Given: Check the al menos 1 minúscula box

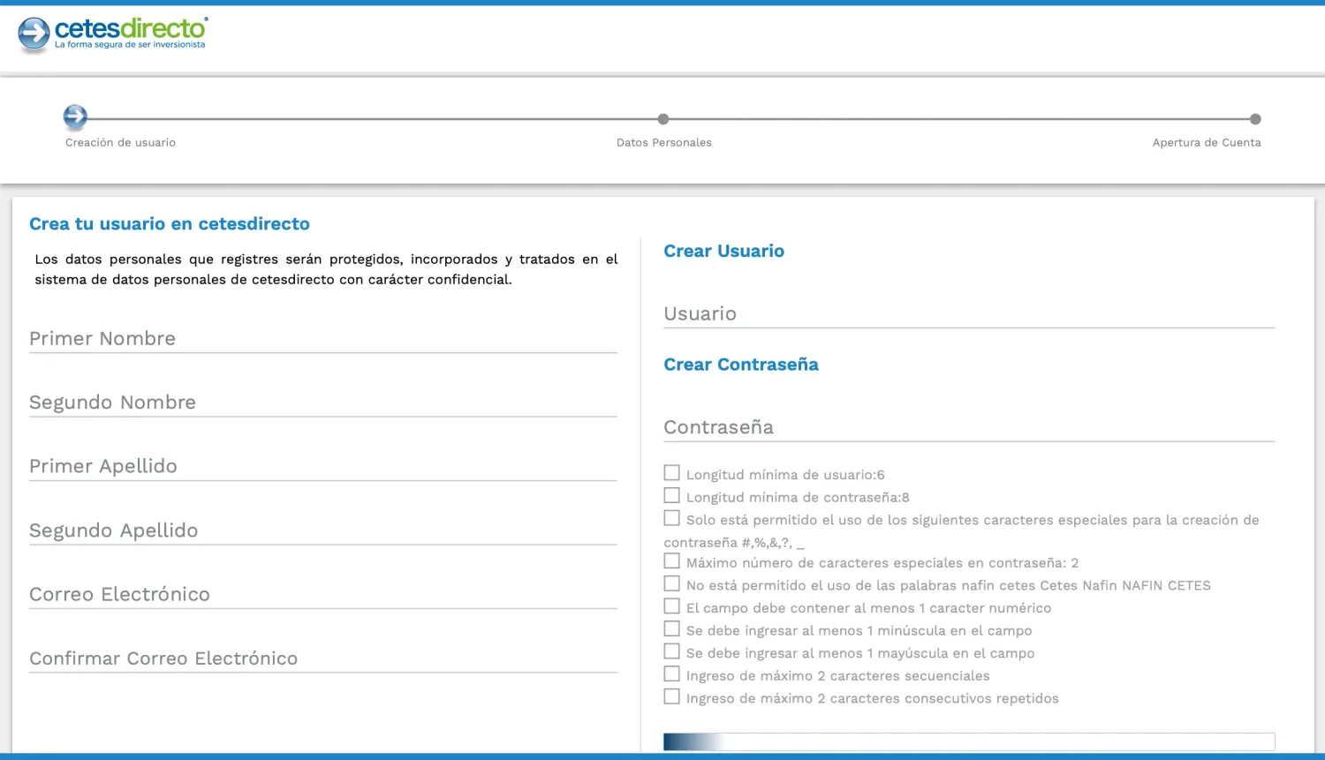Looking at the screenshot, I should pos(672,629).
